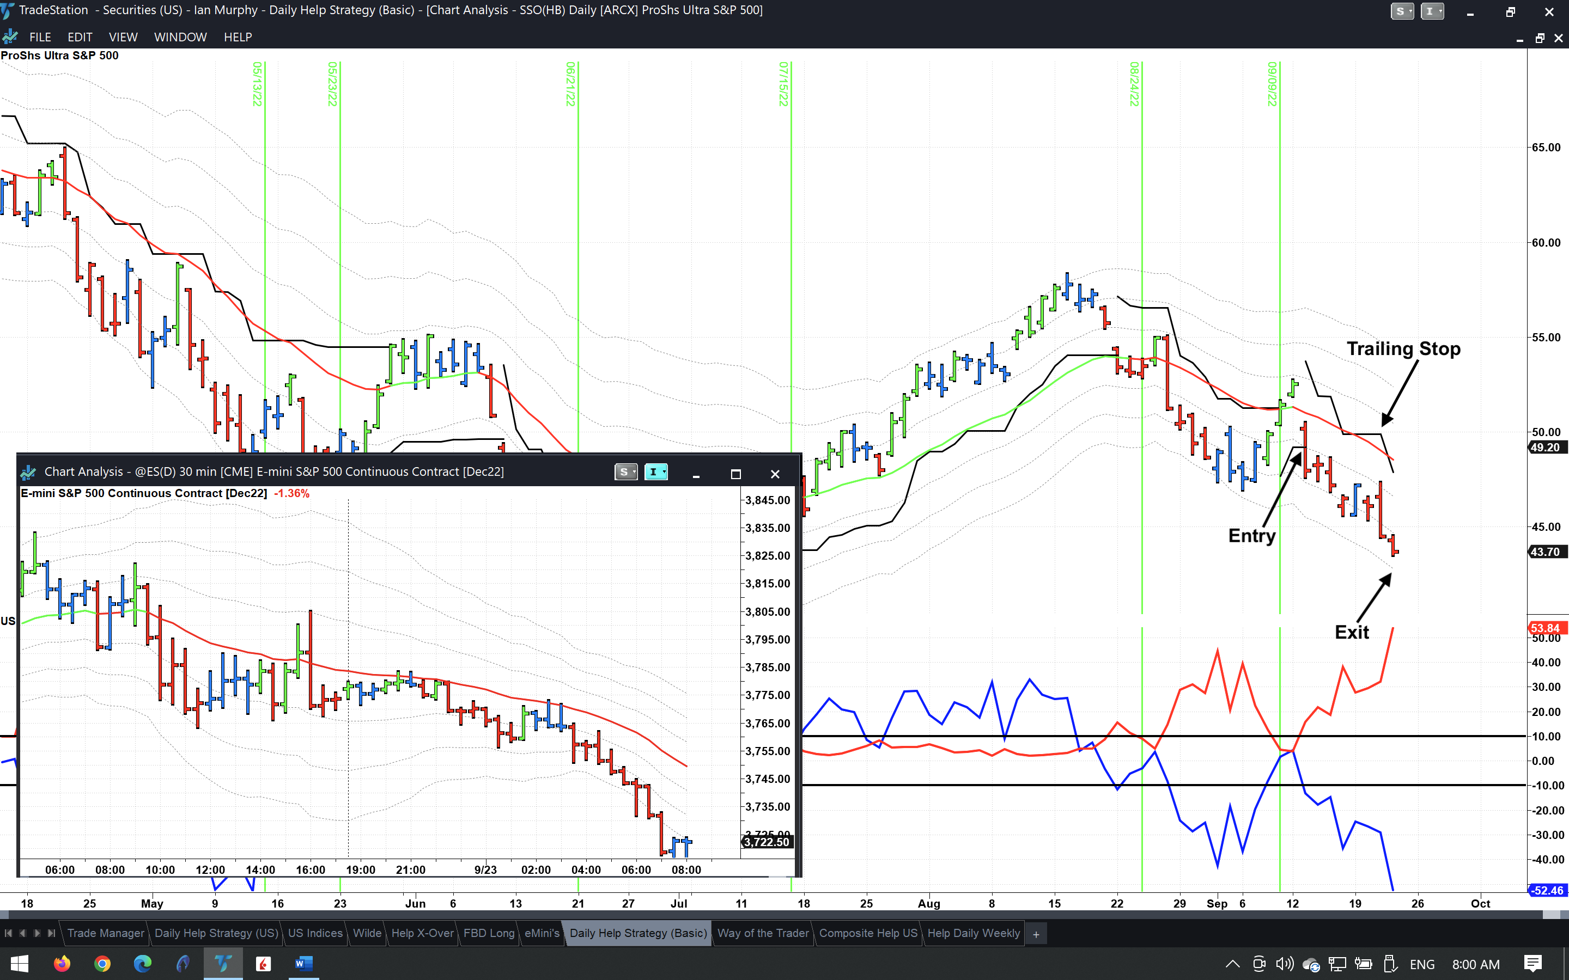This screenshot has width=1569, height=980.
Task: Open Microsoft Word from the taskbar
Action: 303,963
